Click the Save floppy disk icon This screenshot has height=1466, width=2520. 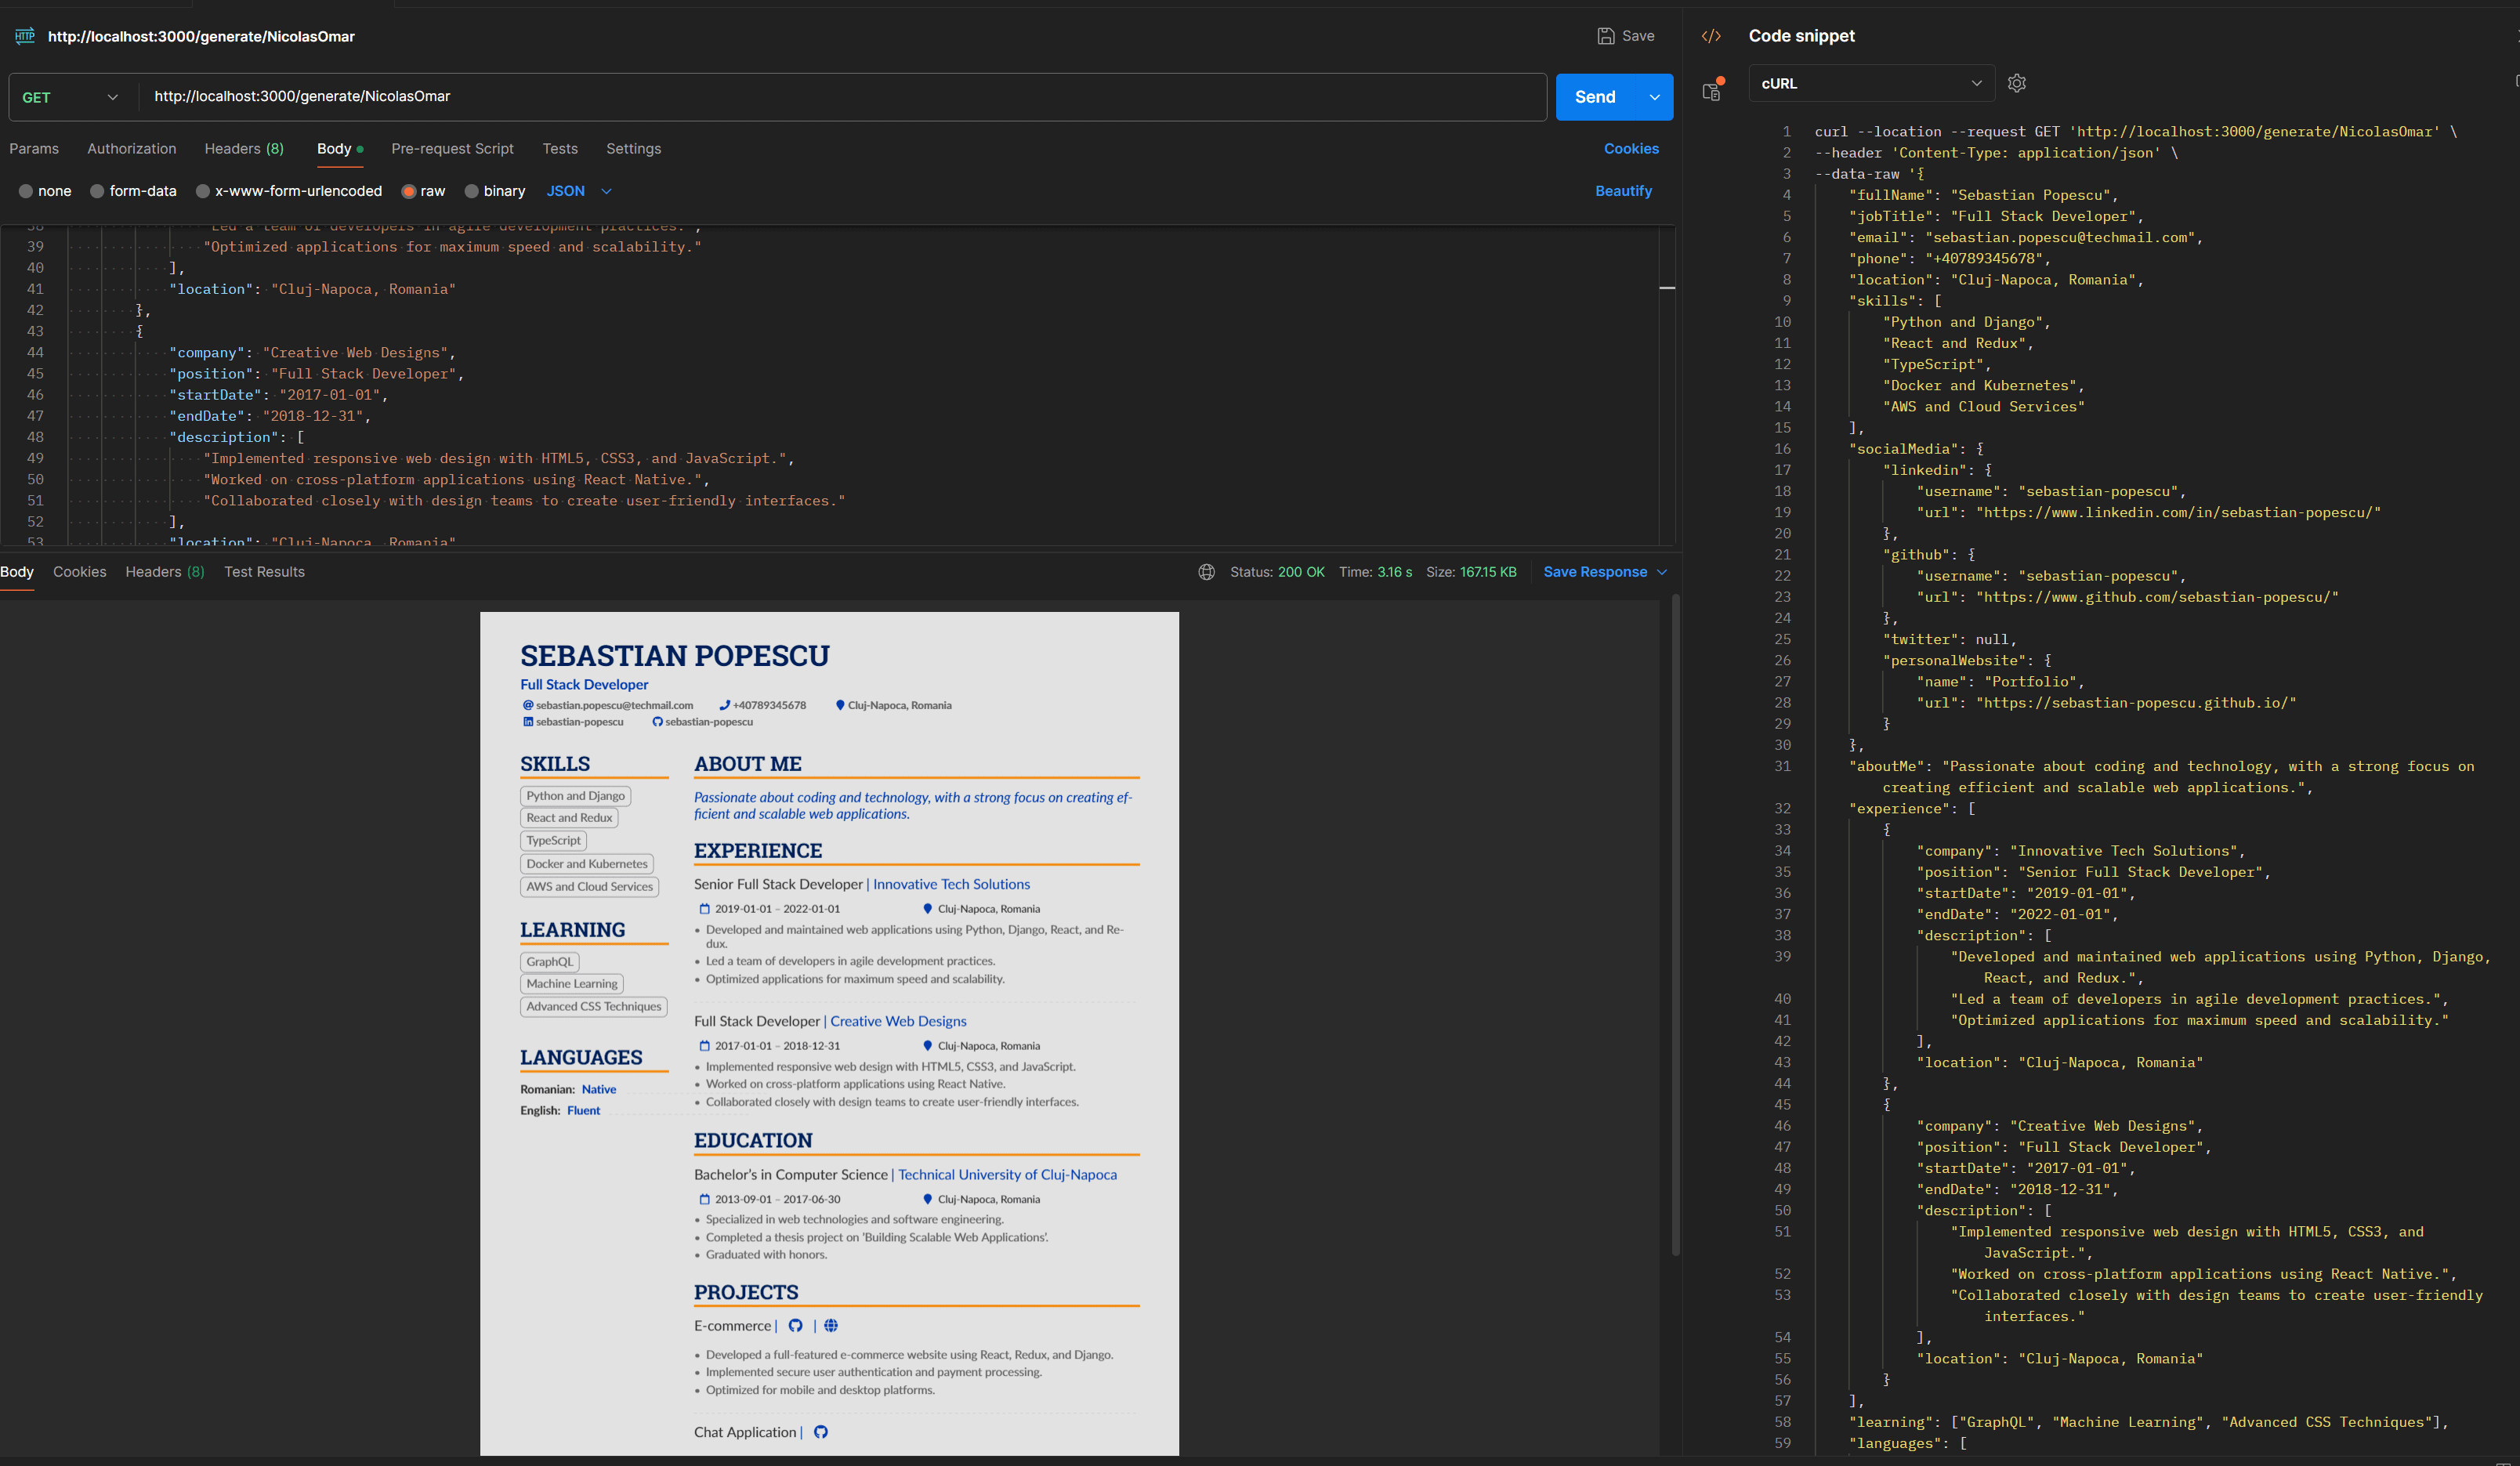(x=1605, y=36)
